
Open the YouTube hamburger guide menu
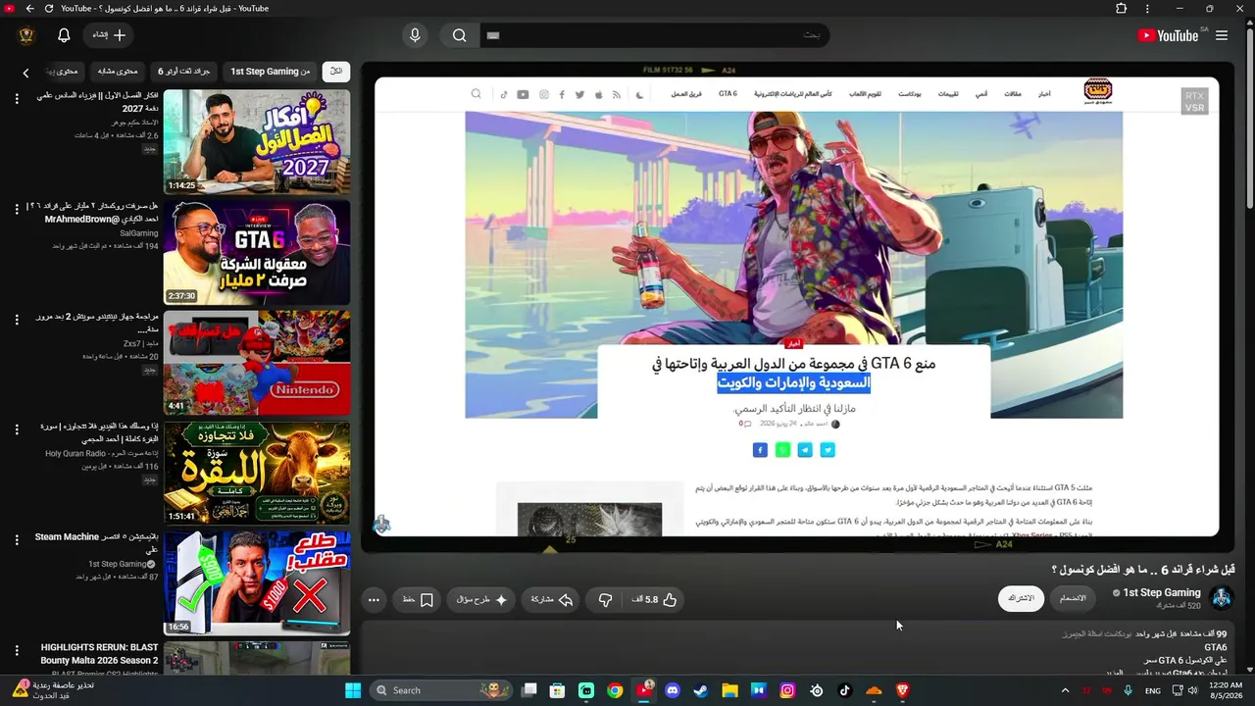point(1222,35)
